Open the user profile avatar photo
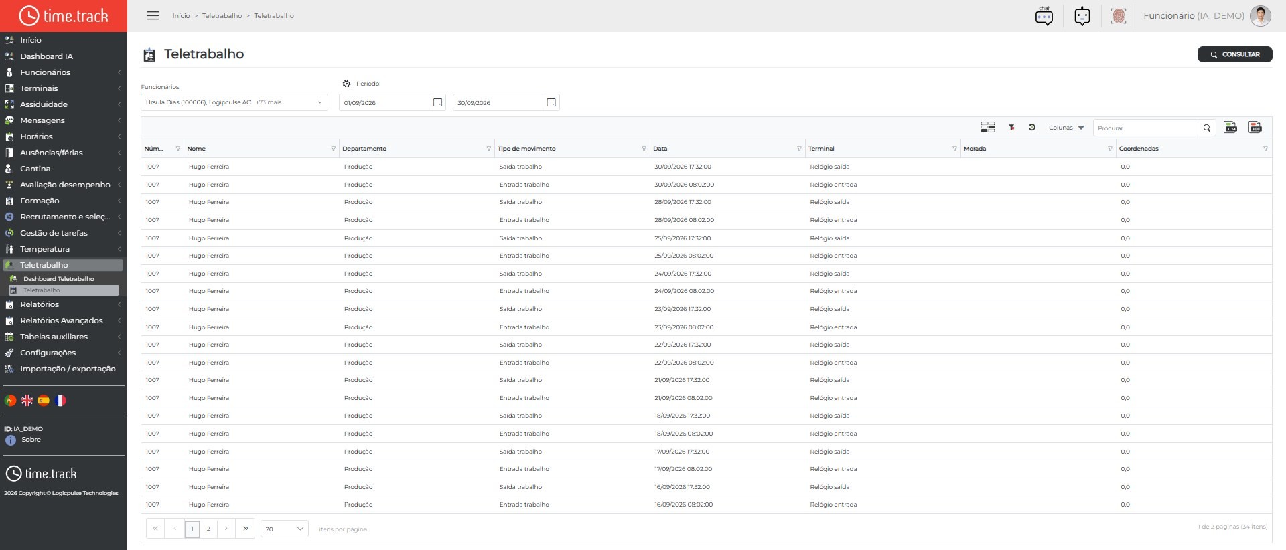The width and height of the screenshot is (1286, 550). pos(1261,16)
